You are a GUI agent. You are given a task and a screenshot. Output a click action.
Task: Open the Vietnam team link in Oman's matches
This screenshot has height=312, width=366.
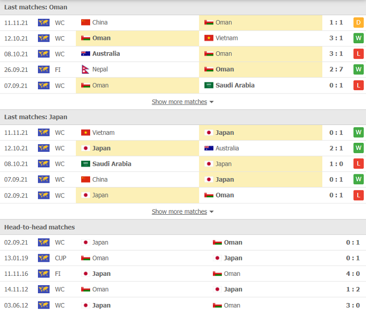tap(227, 38)
